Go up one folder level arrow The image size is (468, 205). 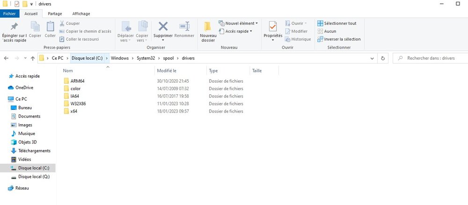click(32, 58)
